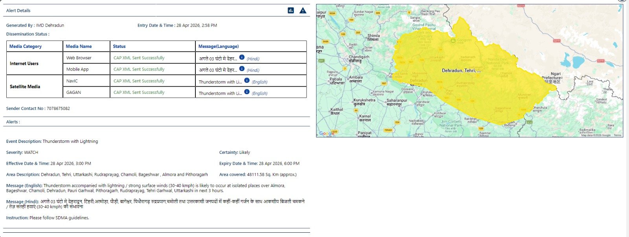629x237 pixels.
Task: Show info icon details for NavIC message
Action: [x=247, y=80]
